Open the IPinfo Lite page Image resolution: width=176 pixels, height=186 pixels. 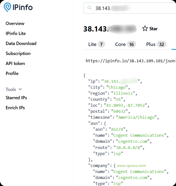click(16, 33)
